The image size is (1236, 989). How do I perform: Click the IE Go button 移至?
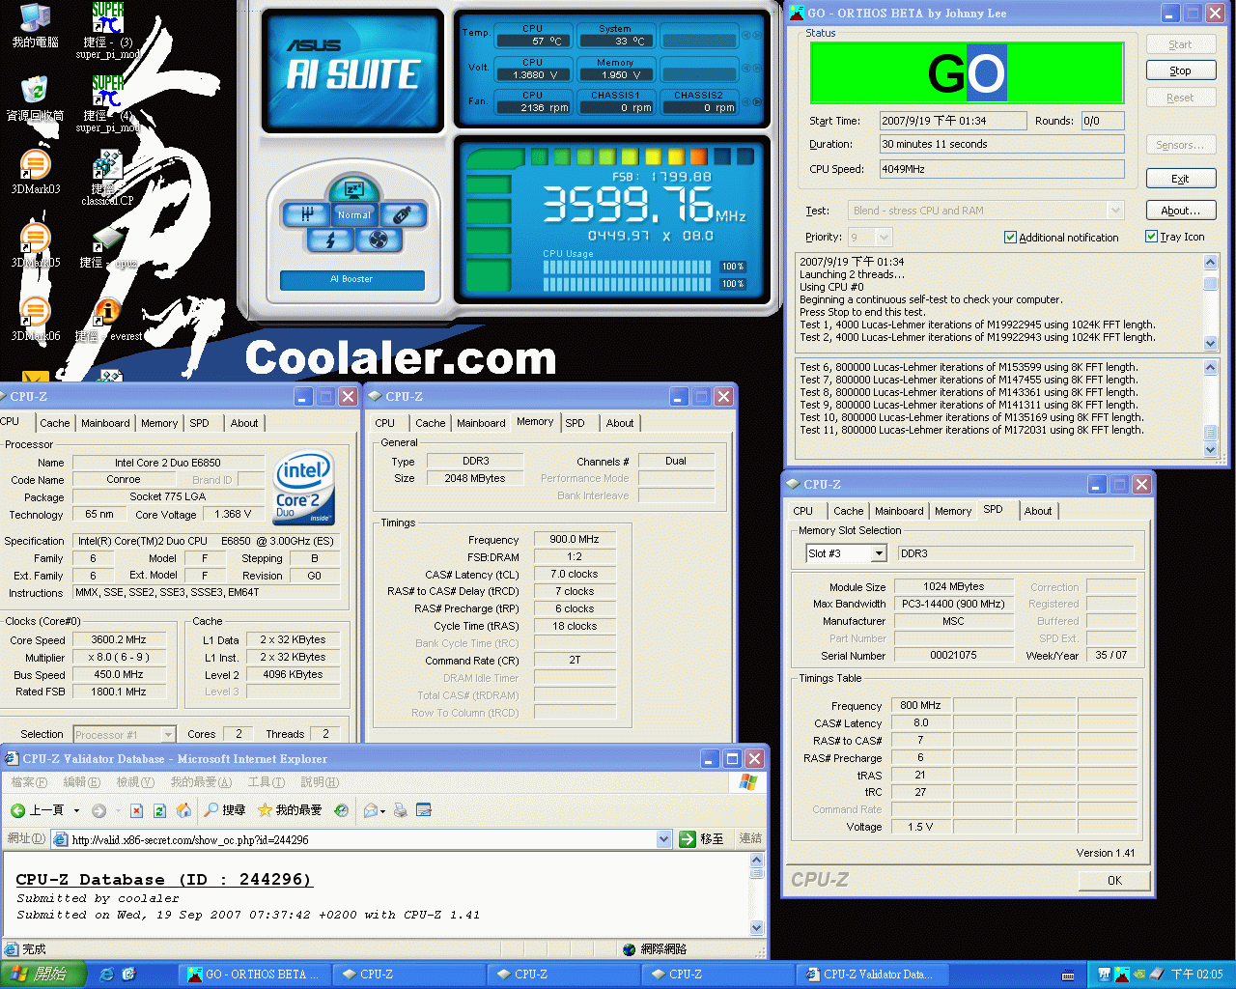(702, 839)
